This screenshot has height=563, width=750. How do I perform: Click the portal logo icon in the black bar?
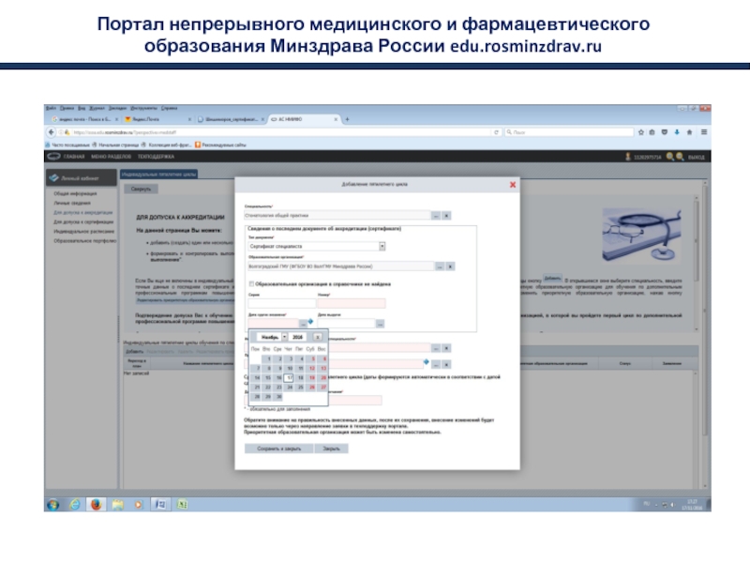53,156
